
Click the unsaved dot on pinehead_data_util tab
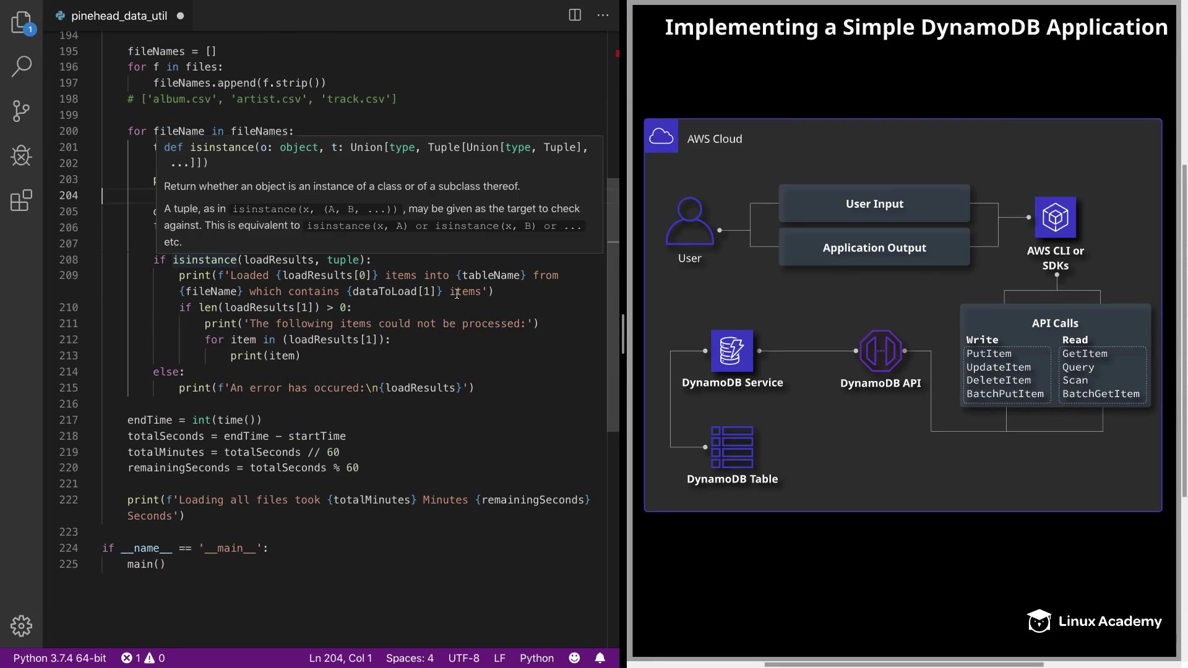click(181, 16)
